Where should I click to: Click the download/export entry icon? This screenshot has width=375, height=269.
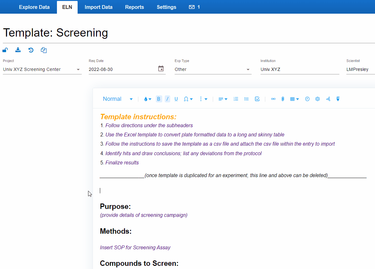point(18,50)
